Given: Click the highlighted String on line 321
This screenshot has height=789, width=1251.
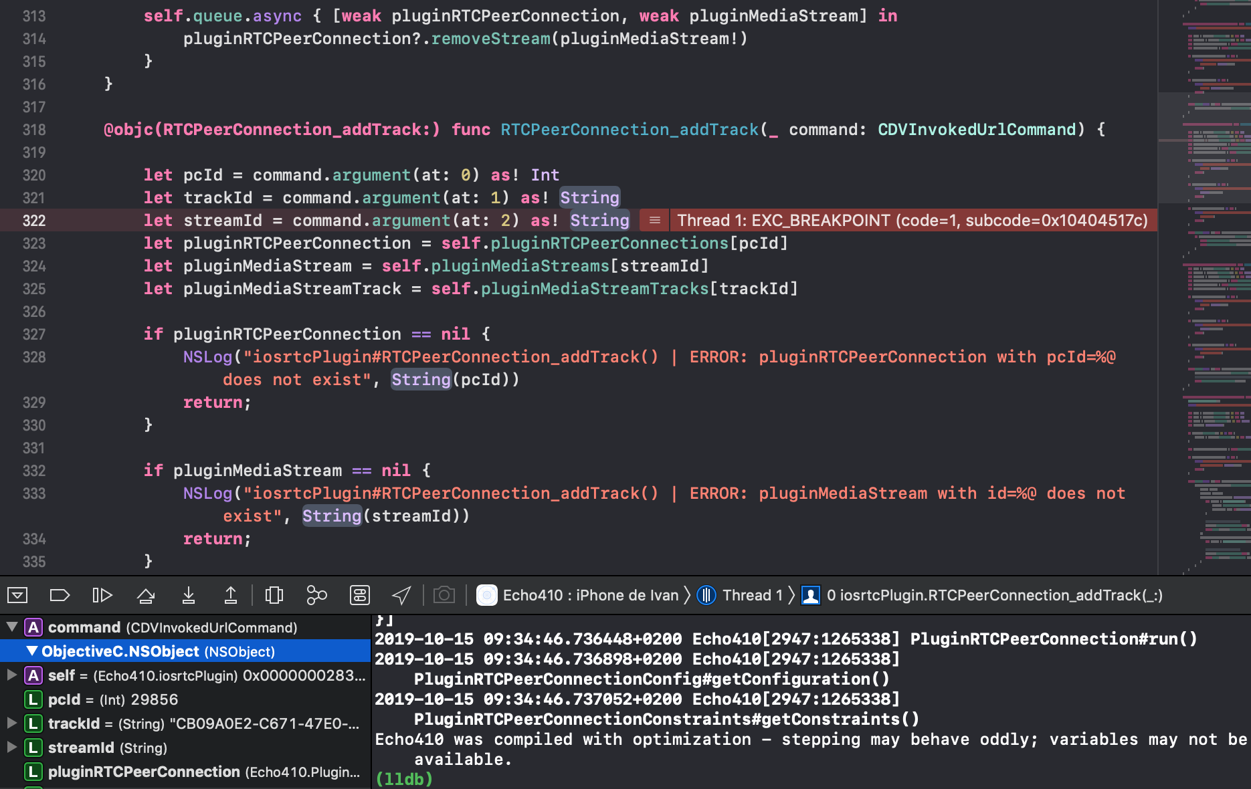Looking at the screenshot, I should (590, 197).
